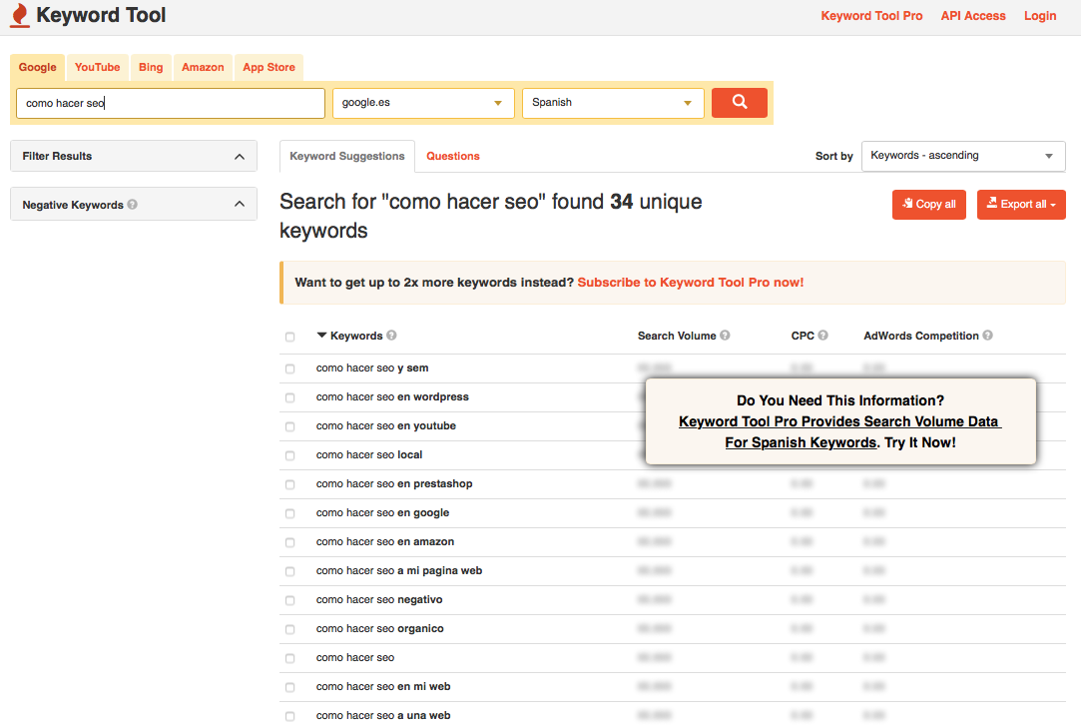Click the CPC column header

(x=803, y=336)
